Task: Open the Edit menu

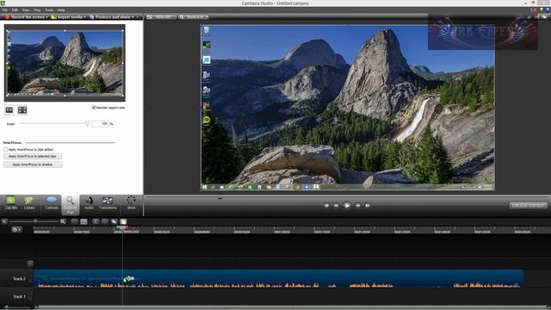Action: pos(15,10)
